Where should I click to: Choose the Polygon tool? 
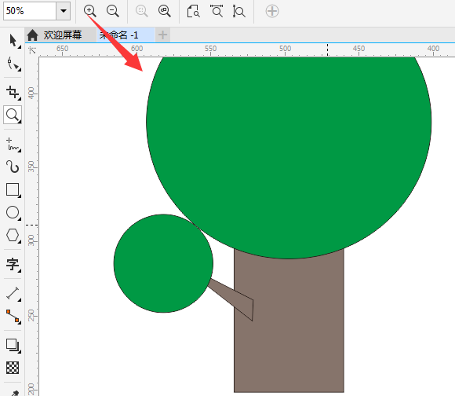tap(13, 236)
